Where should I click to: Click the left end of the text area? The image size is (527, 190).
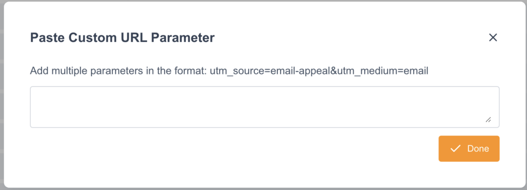coord(37,107)
